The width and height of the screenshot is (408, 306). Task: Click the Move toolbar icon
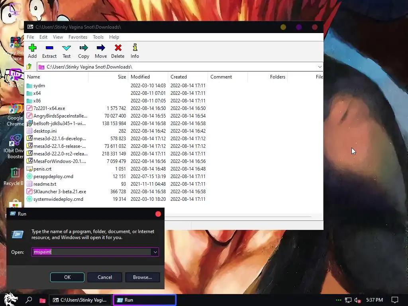pos(101,48)
